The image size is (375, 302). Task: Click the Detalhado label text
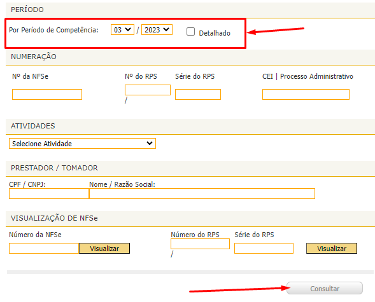[215, 33]
